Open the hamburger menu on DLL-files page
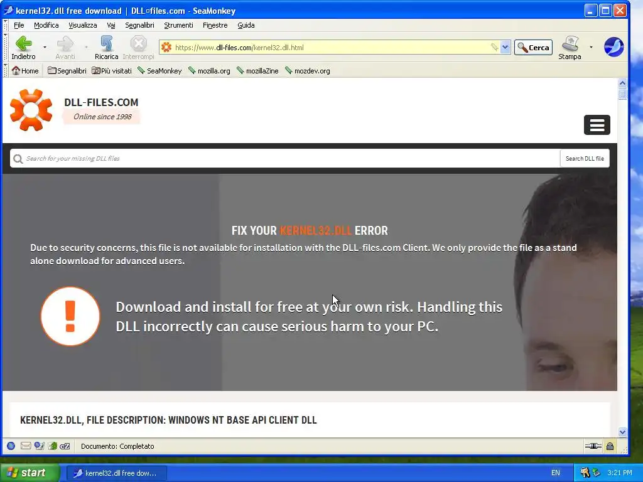This screenshot has width=643, height=482. click(597, 125)
